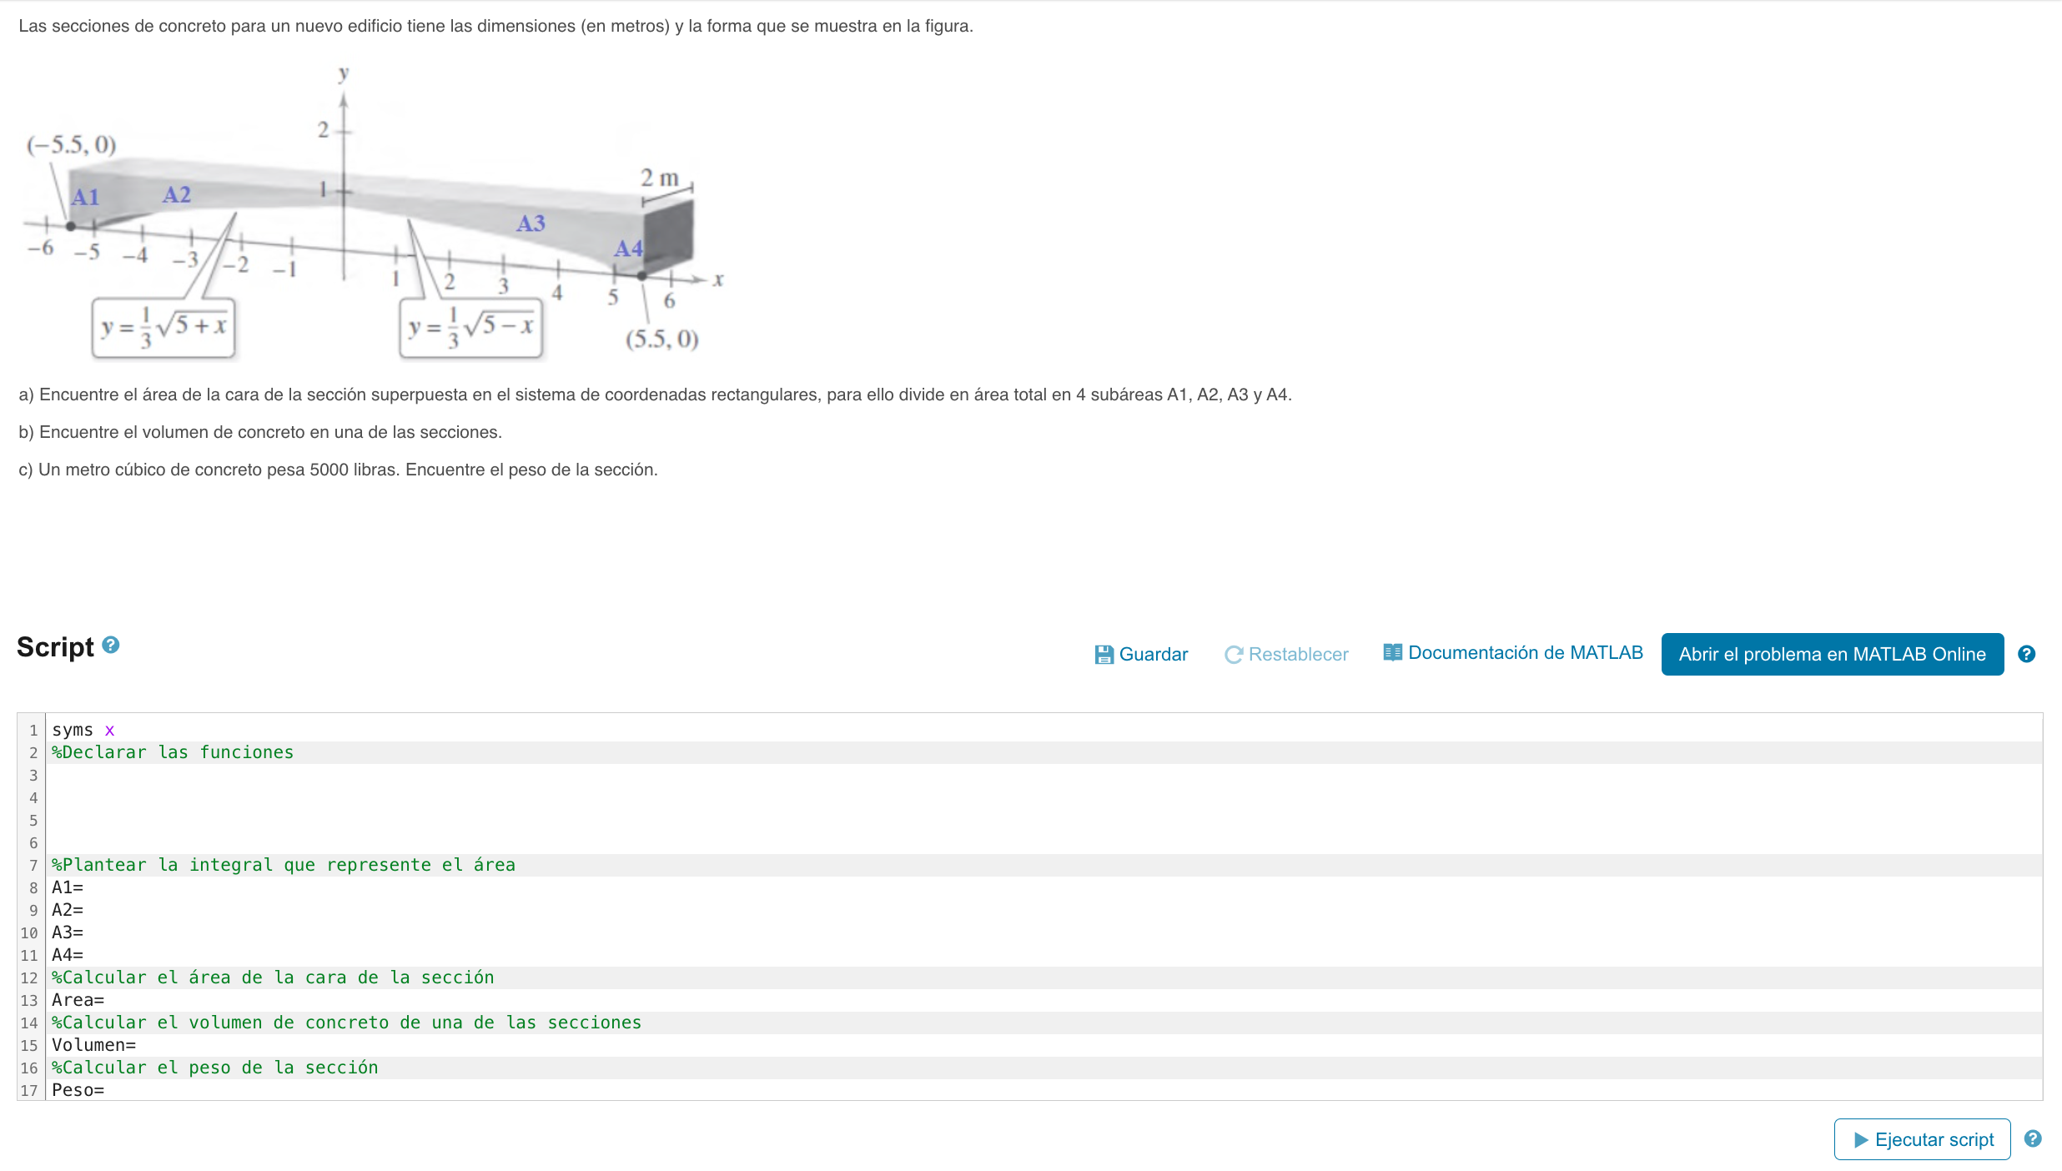Click line number 1 in gutter
2062x1171 pixels.
[x=33, y=730]
